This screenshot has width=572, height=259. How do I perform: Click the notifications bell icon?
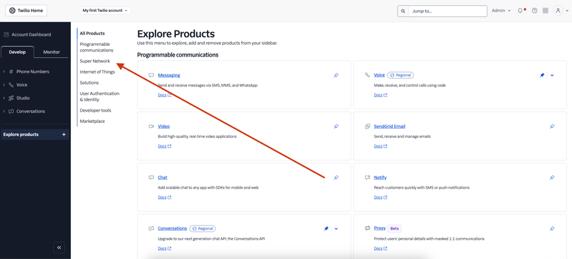[x=520, y=11]
